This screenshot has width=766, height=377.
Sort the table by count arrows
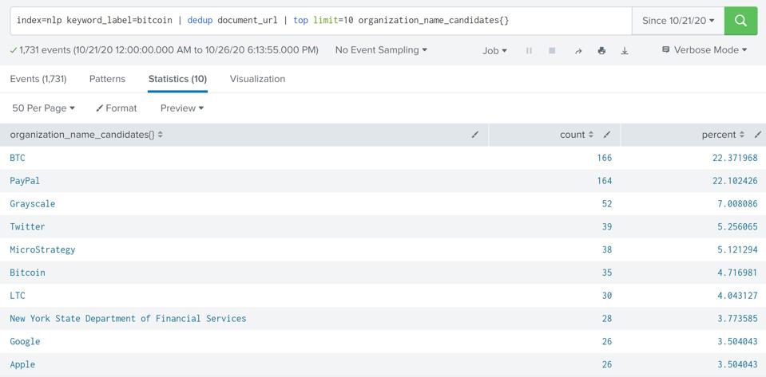click(590, 135)
